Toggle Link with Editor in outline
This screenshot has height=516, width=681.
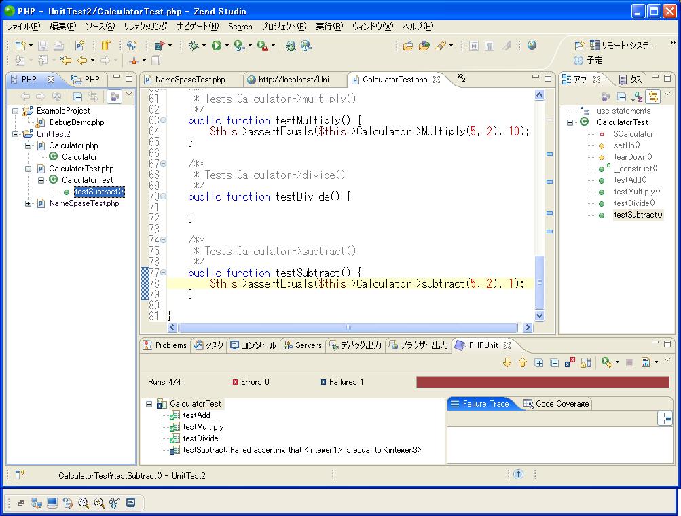(653, 97)
